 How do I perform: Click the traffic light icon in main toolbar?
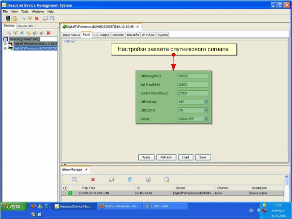coord(8,18)
